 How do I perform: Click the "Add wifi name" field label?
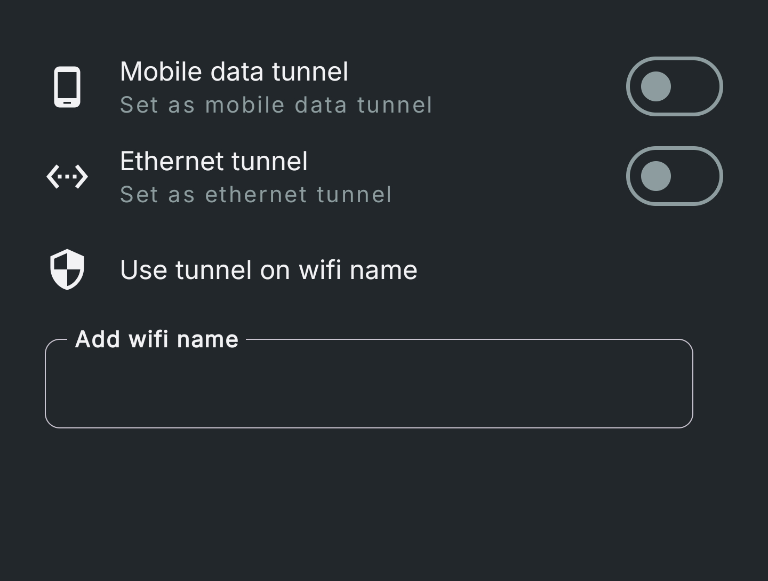pyautogui.click(x=157, y=339)
